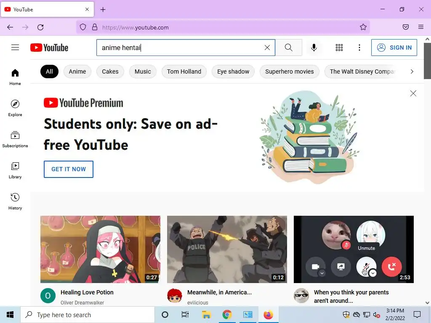
Task: Open Subscriptions in sidebar
Action: click(x=15, y=139)
